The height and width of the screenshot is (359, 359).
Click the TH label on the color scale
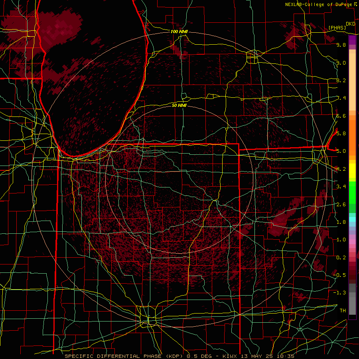pyautogui.click(x=343, y=311)
